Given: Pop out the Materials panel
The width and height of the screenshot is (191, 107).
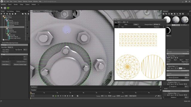Looking at the screenshot, I should pos(190,11).
